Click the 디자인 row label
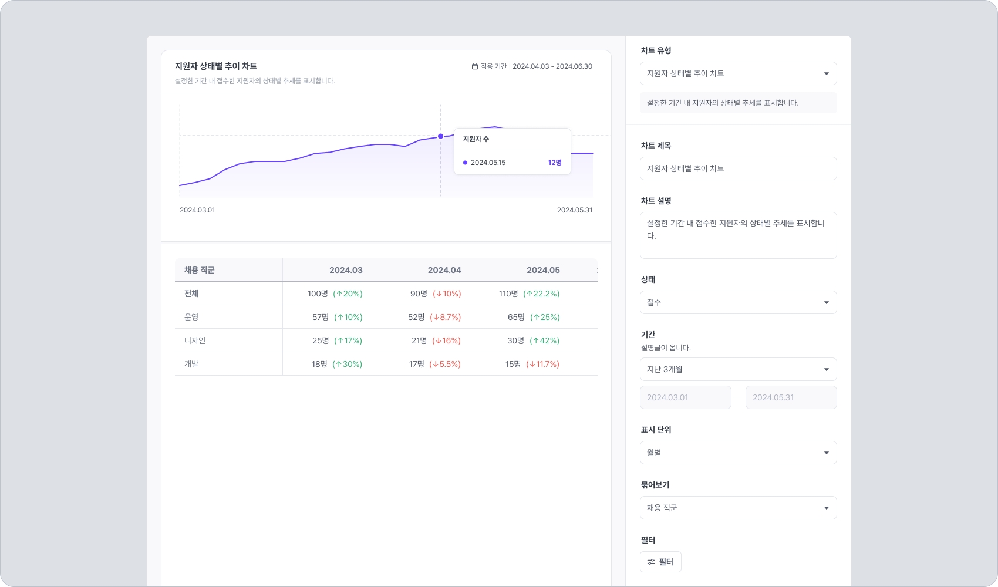This screenshot has width=998, height=587. point(195,340)
